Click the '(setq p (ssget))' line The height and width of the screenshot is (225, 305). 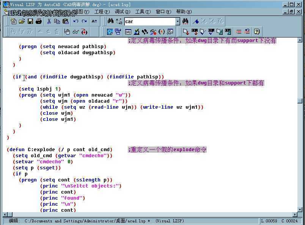tap(37, 168)
